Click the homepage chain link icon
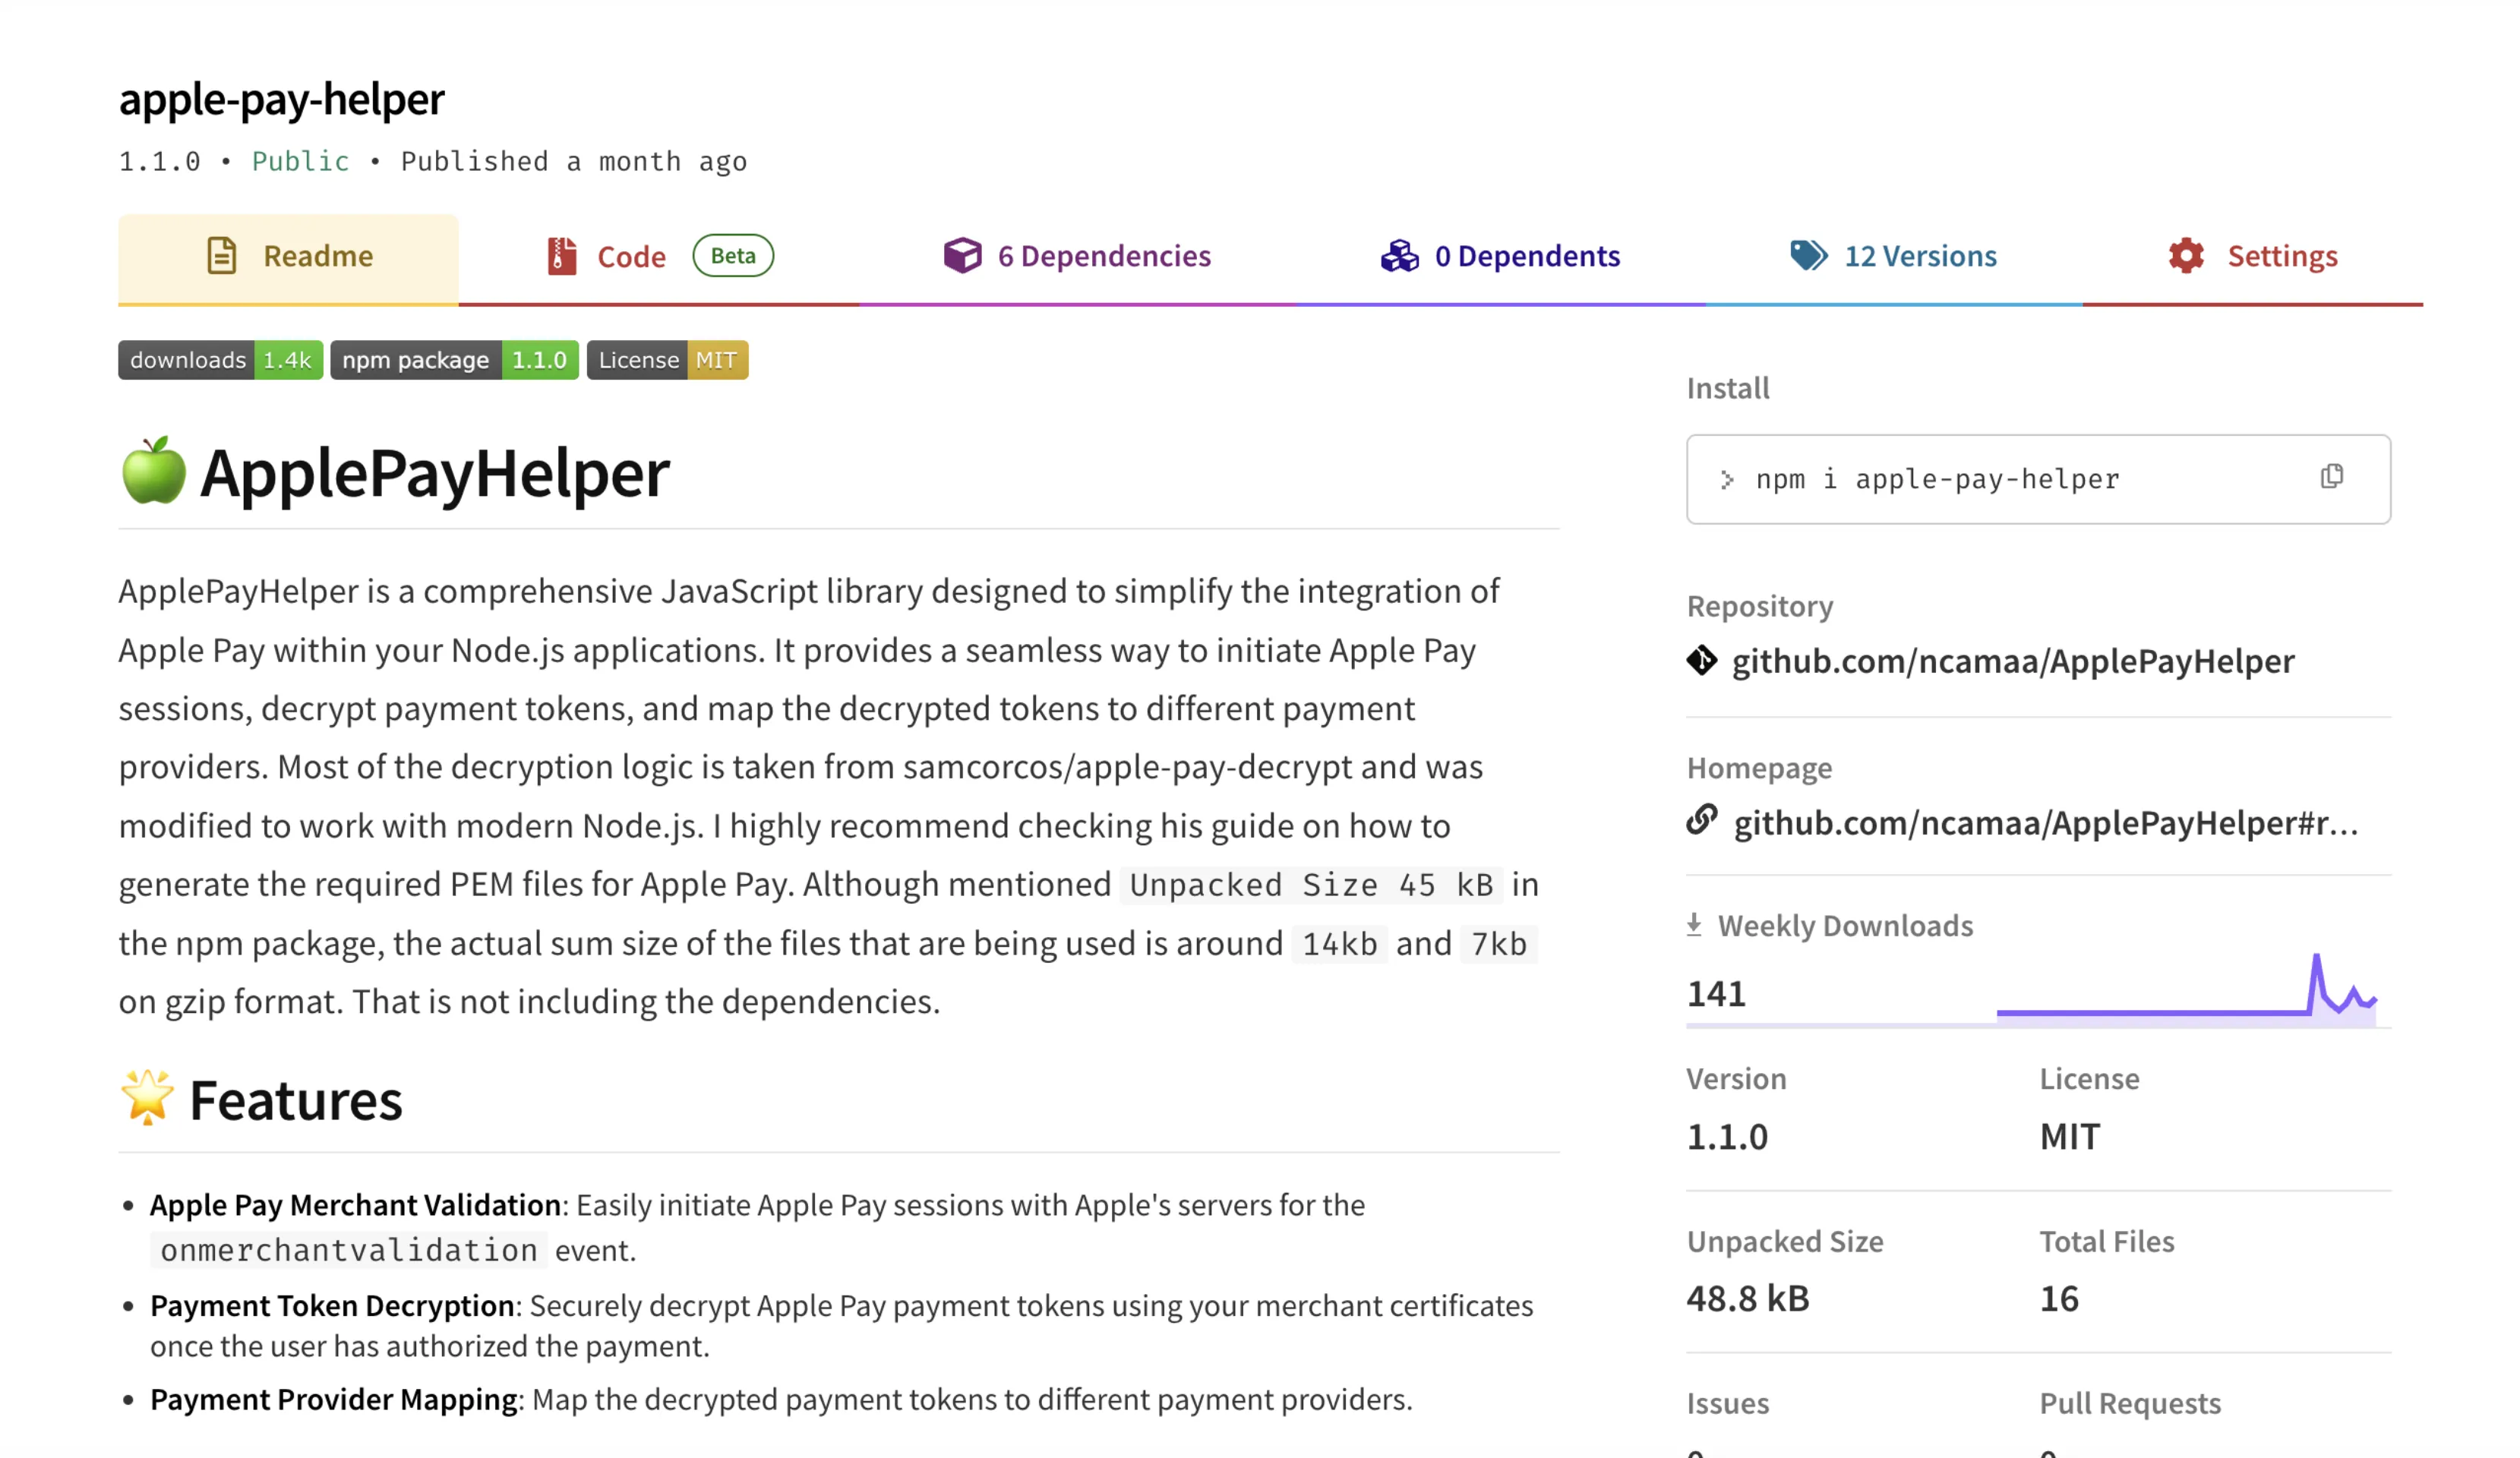2520x1458 pixels. click(x=1701, y=821)
